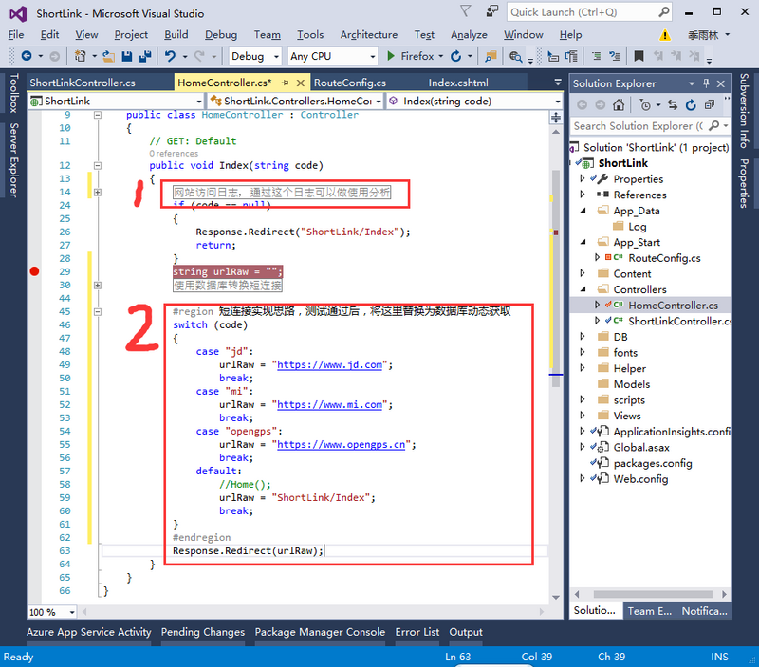759x667 pixels.
Task: Switch to the Index.cshtml tab
Action: pyautogui.click(x=458, y=83)
